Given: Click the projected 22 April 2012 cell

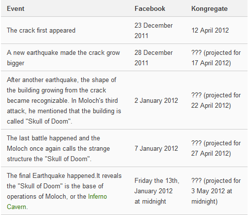Looking at the screenshot, I should pos(216,100).
